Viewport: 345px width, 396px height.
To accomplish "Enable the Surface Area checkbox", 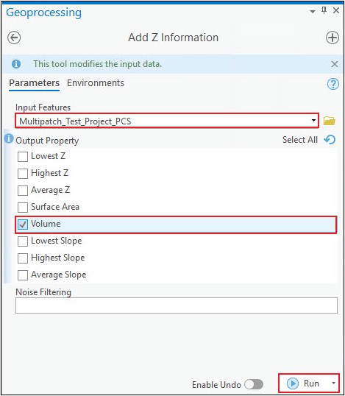I will 23,208.
